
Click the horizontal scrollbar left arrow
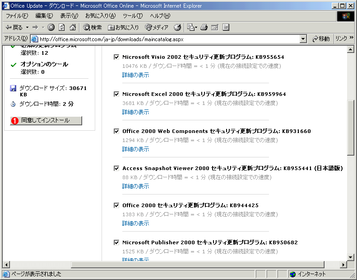pyautogui.click(x=6, y=265)
